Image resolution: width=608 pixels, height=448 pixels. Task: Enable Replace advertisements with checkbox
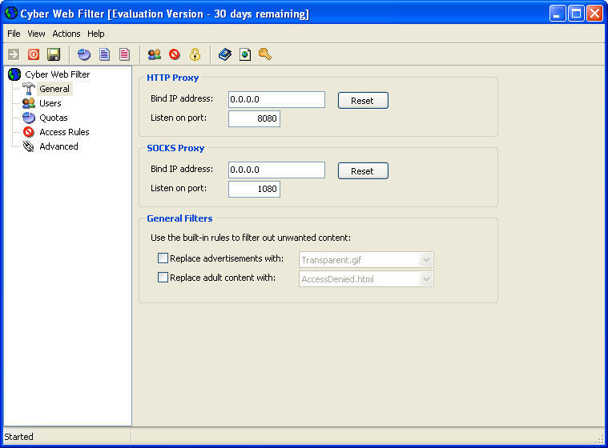(x=163, y=258)
